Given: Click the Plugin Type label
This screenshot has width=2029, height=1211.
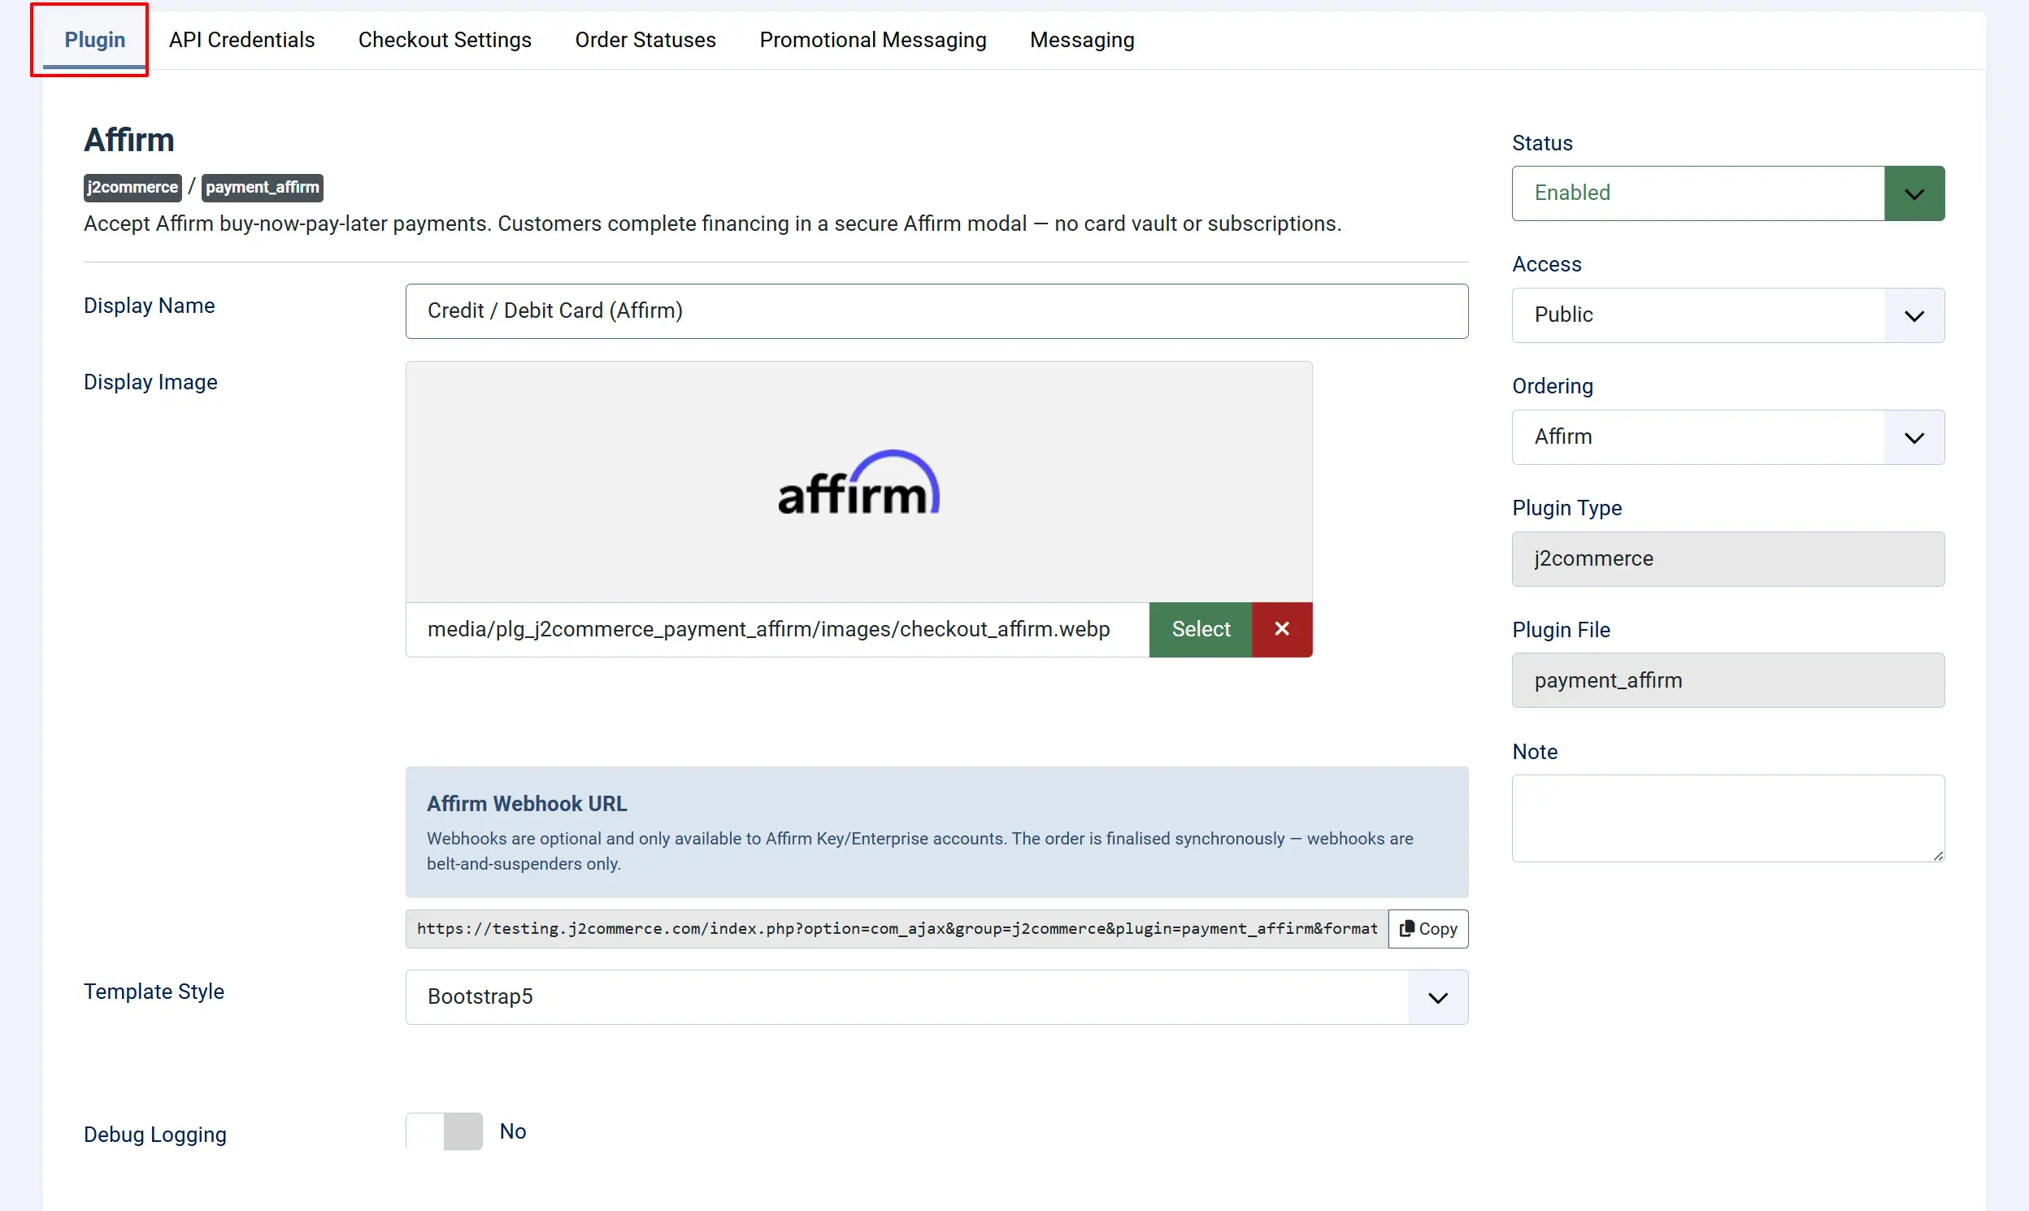Looking at the screenshot, I should tap(1566, 508).
